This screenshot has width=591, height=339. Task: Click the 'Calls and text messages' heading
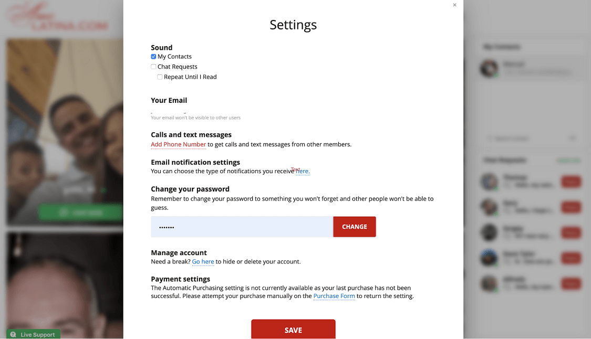point(191,135)
